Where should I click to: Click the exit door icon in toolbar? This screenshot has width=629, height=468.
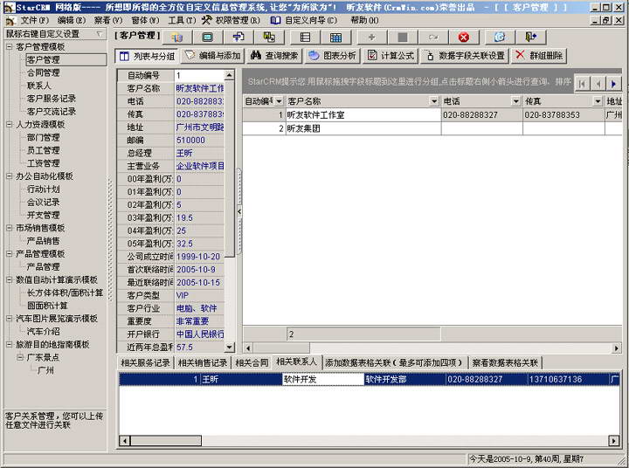pyautogui.click(x=531, y=38)
